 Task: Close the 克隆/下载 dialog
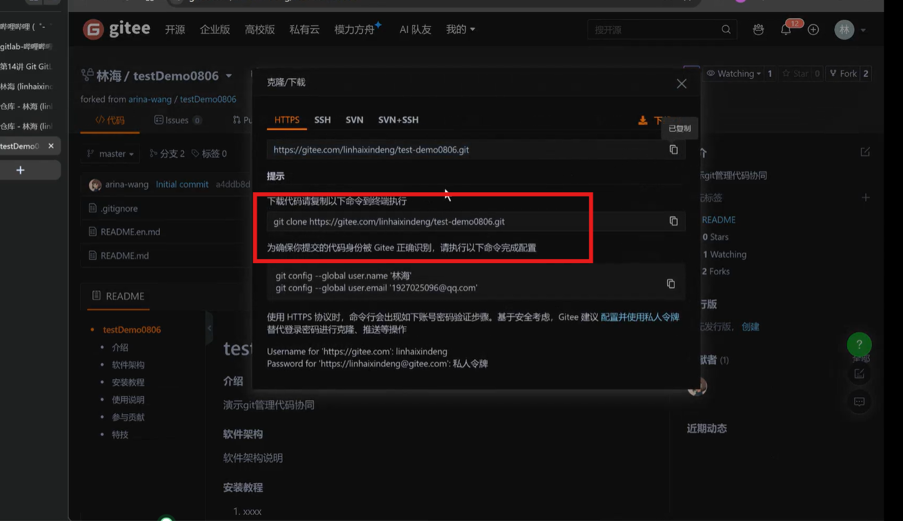coord(682,83)
